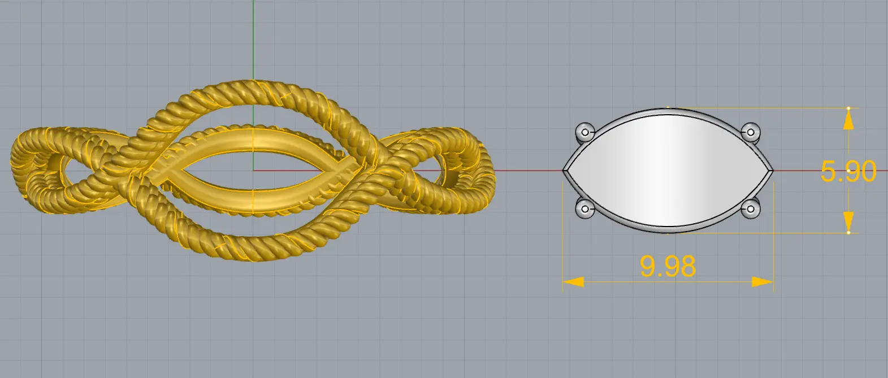Select bottom arrowhead of 5.90 dimension
The width and height of the screenshot is (888, 378).
click(848, 221)
